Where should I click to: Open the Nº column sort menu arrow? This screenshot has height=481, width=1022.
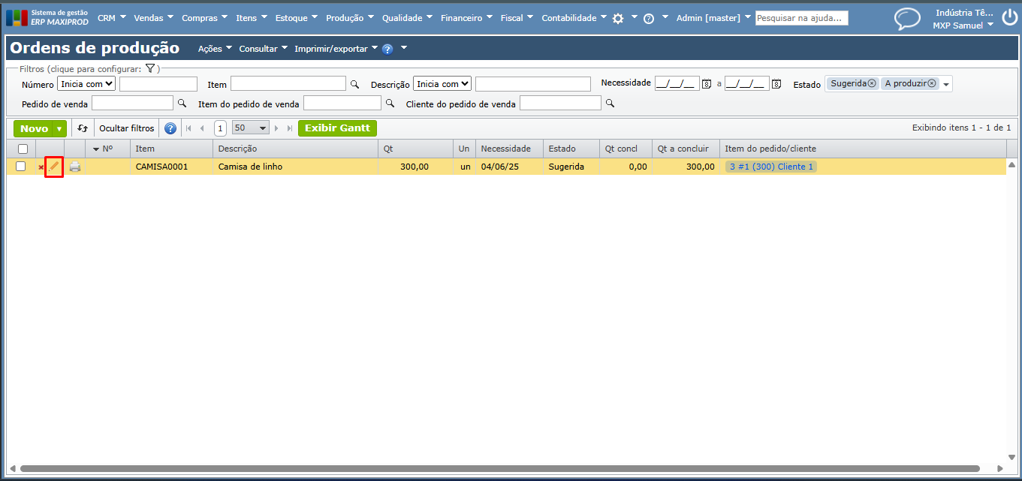96,149
